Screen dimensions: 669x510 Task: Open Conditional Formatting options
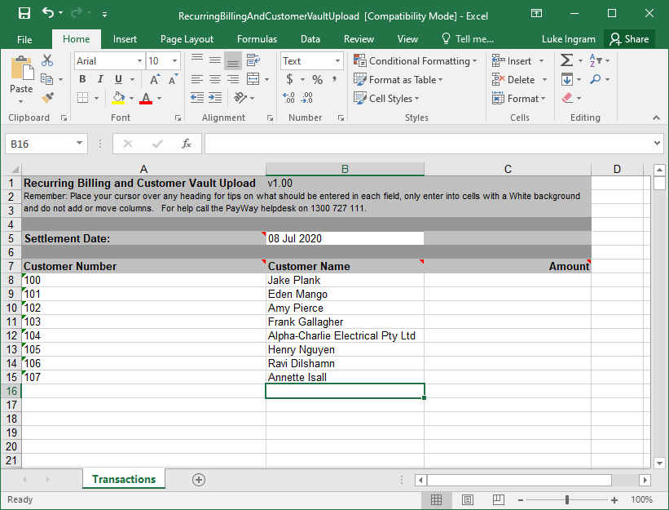tap(416, 60)
